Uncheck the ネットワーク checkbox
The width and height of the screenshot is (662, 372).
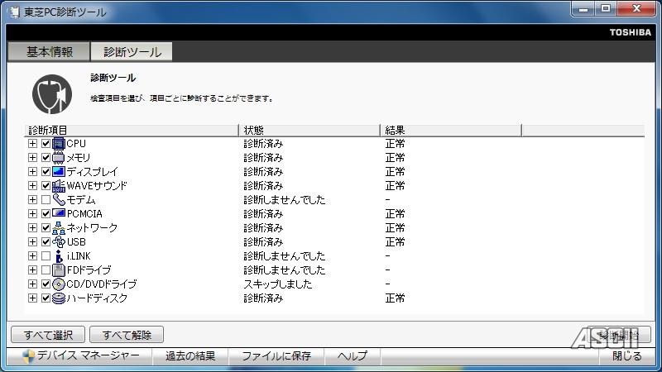(x=46, y=228)
